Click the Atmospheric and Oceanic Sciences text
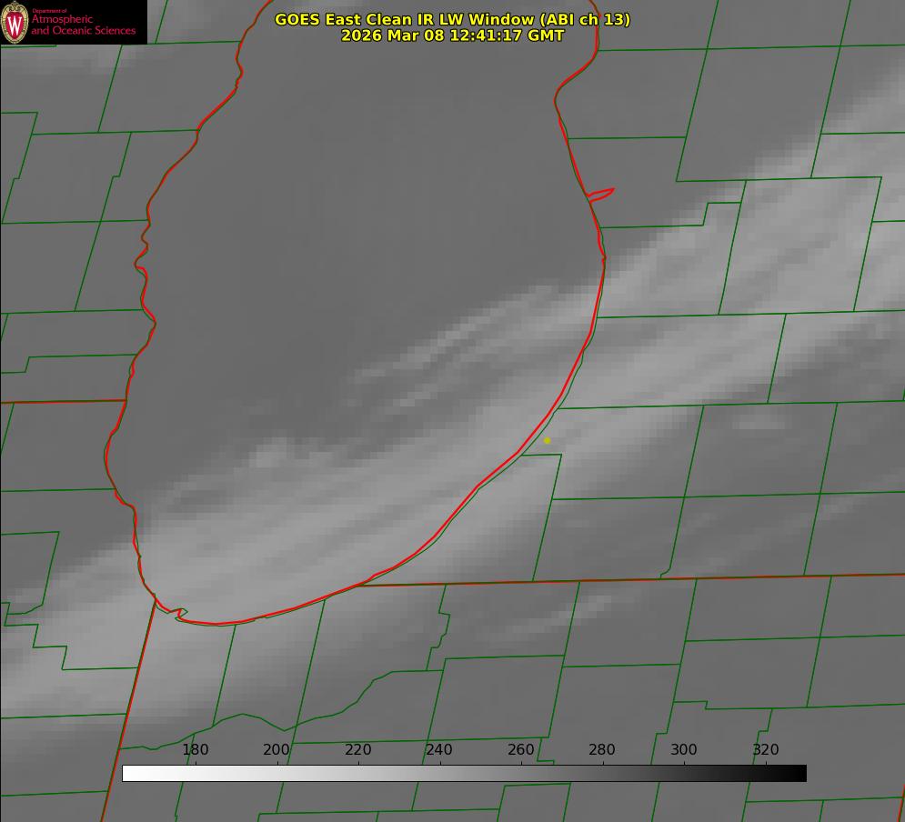The image size is (905, 822). [83, 25]
